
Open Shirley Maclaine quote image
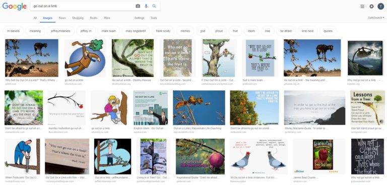(x=314, y=108)
